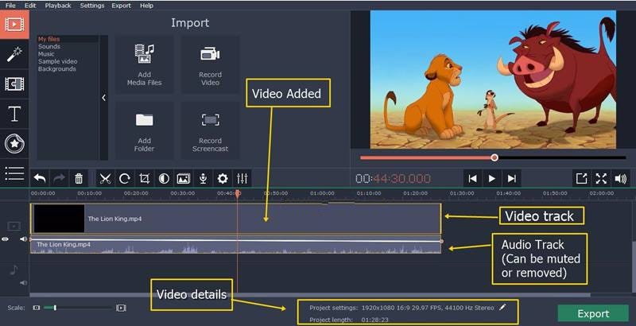This screenshot has width=636, height=326.
Task: Mute the music track speaker
Action: 24,282
